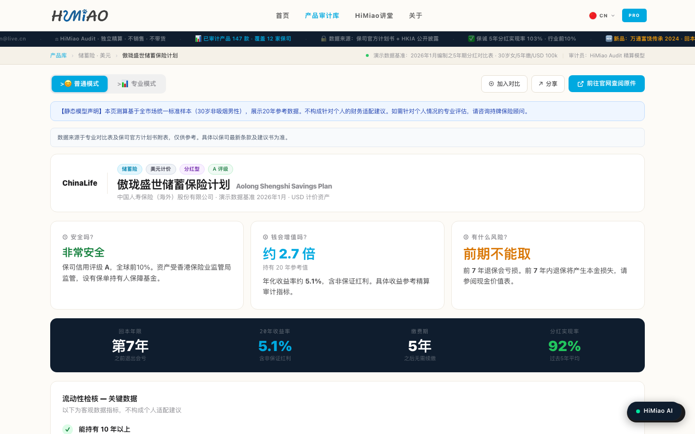Screen dimensions: 695x434
Task: Click the ChinaLife logo text
Action: [80, 183]
